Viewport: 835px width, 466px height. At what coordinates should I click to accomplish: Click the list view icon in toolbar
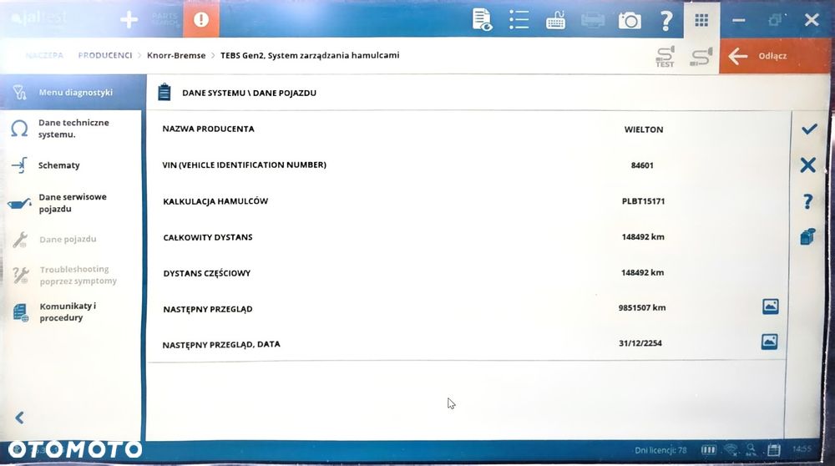pyautogui.click(x=519, y=20)
